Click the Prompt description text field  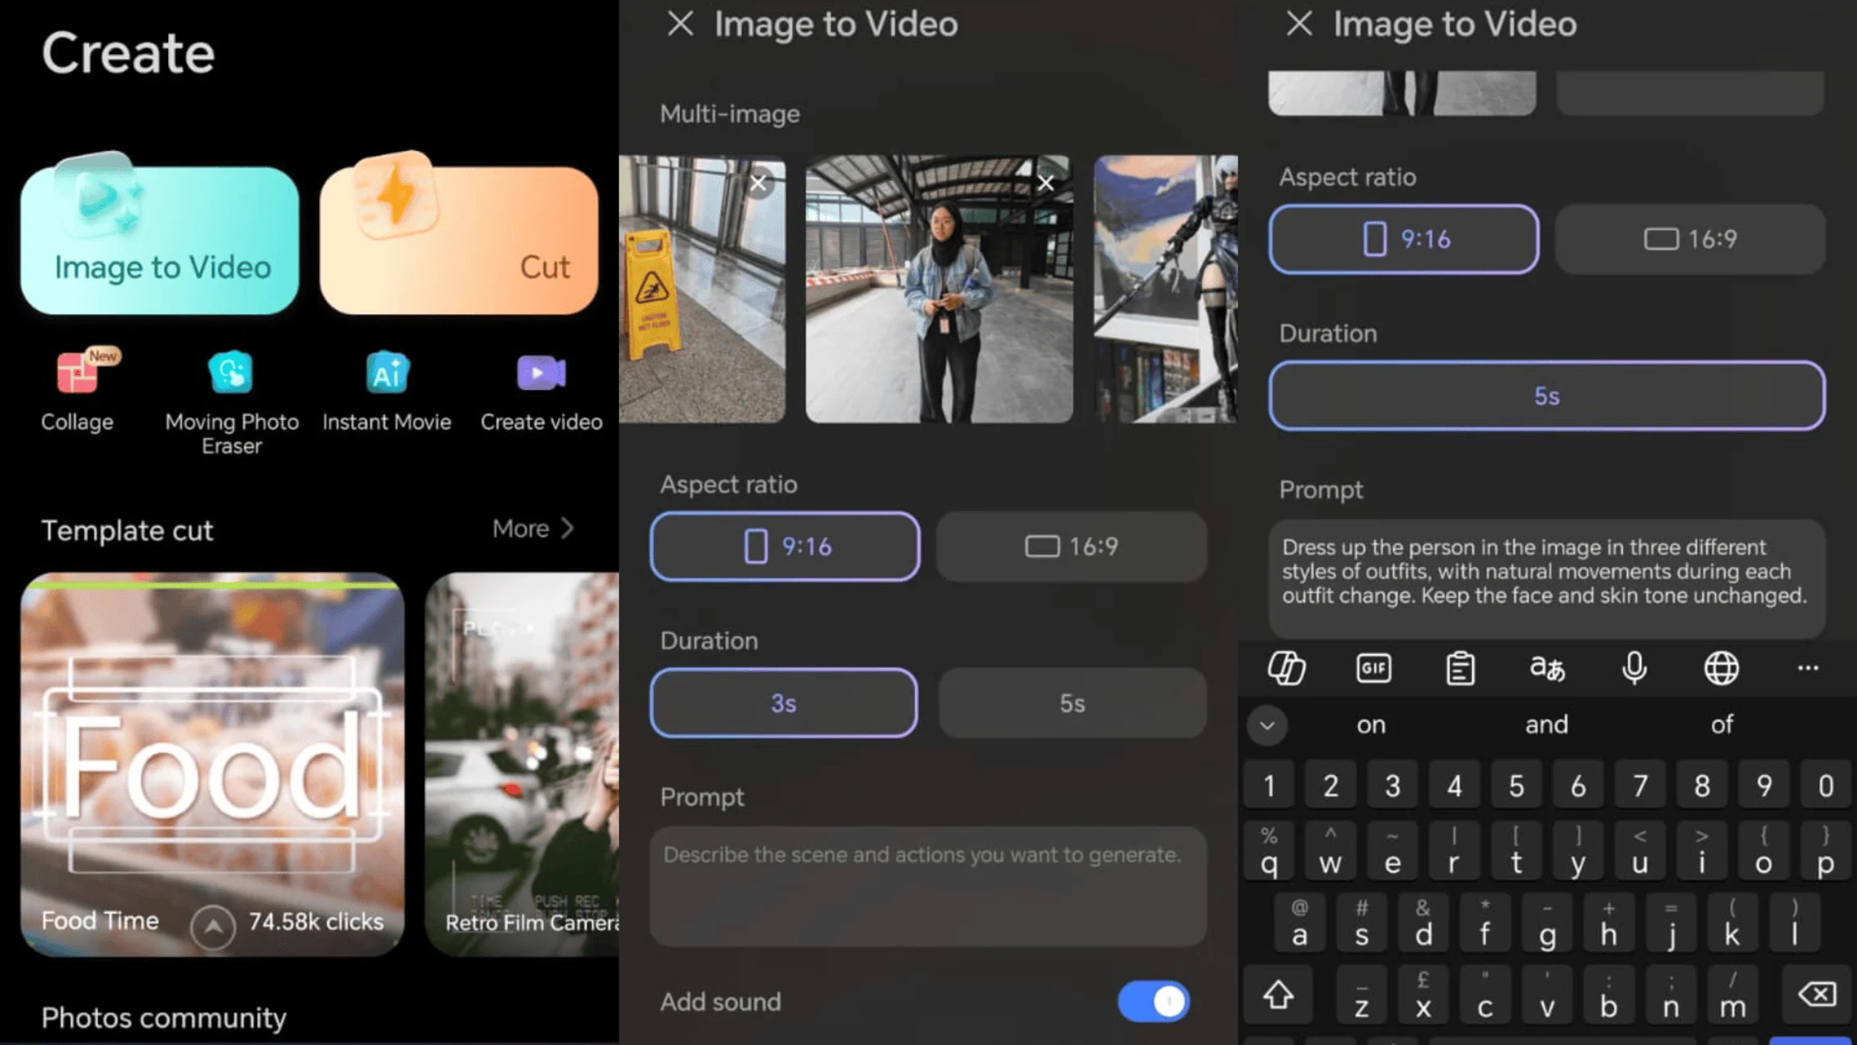point(928,886)
